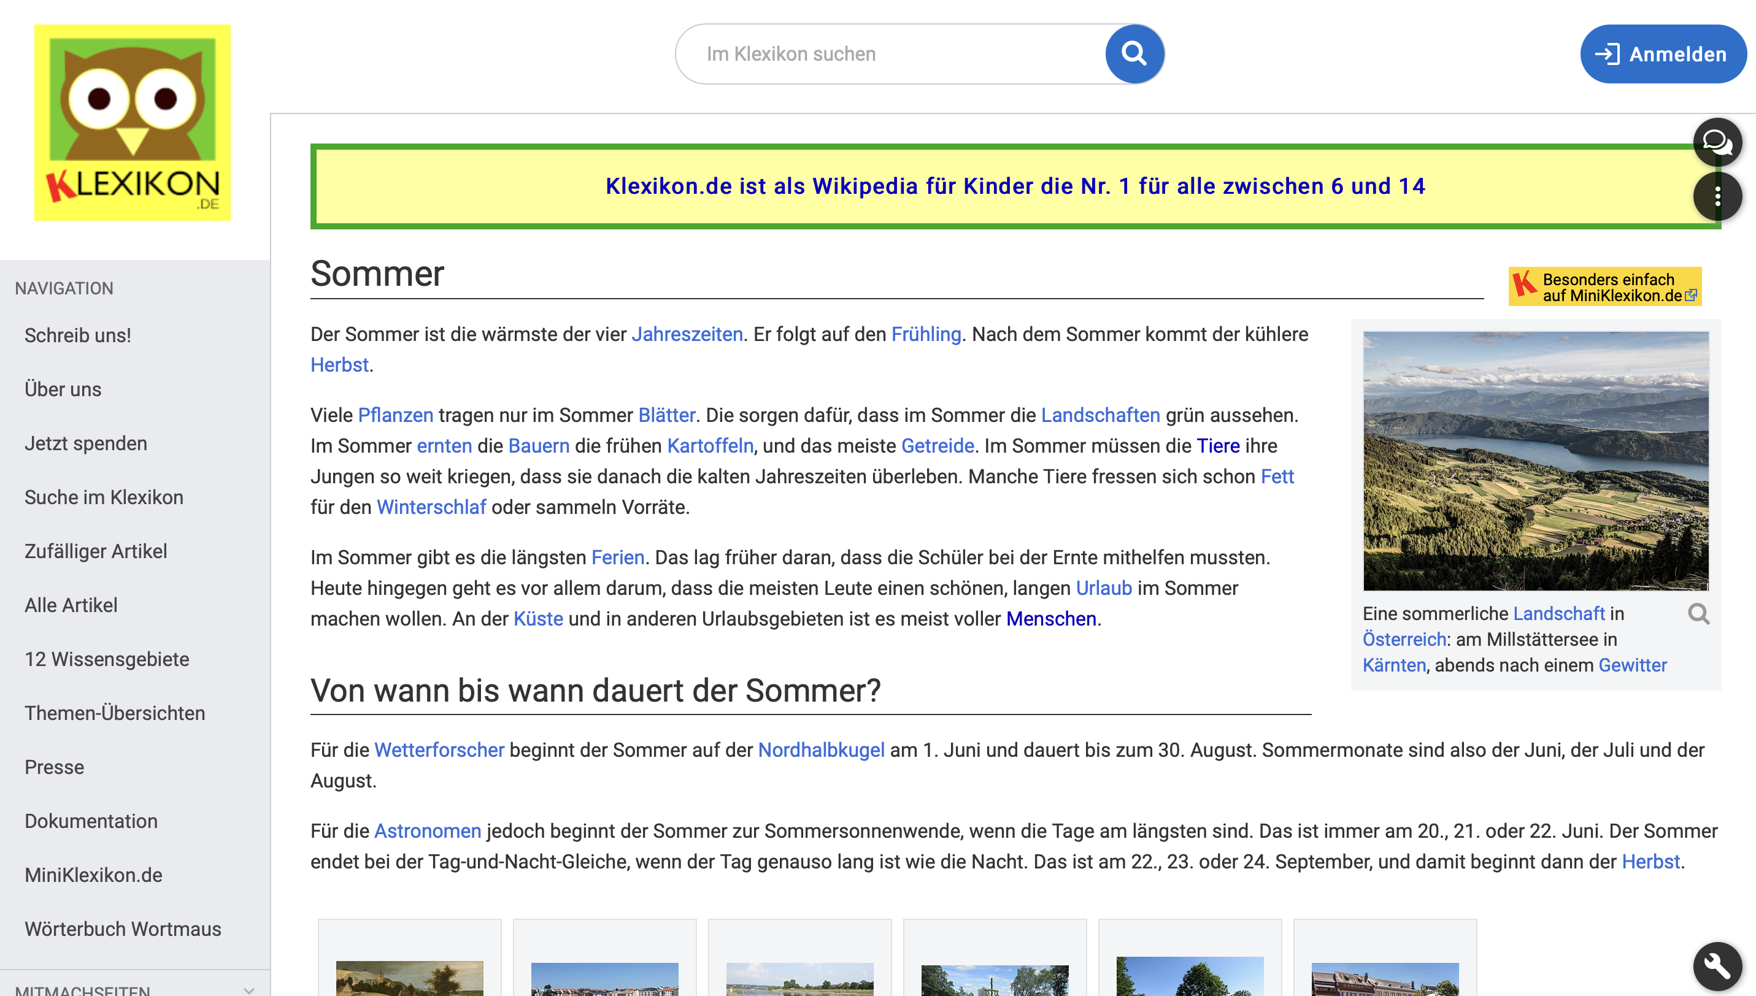The image size is (1756, 996).
Task: Open Dokumentation in sidebar
Action: pyautogui.click(x=91, y=822)
